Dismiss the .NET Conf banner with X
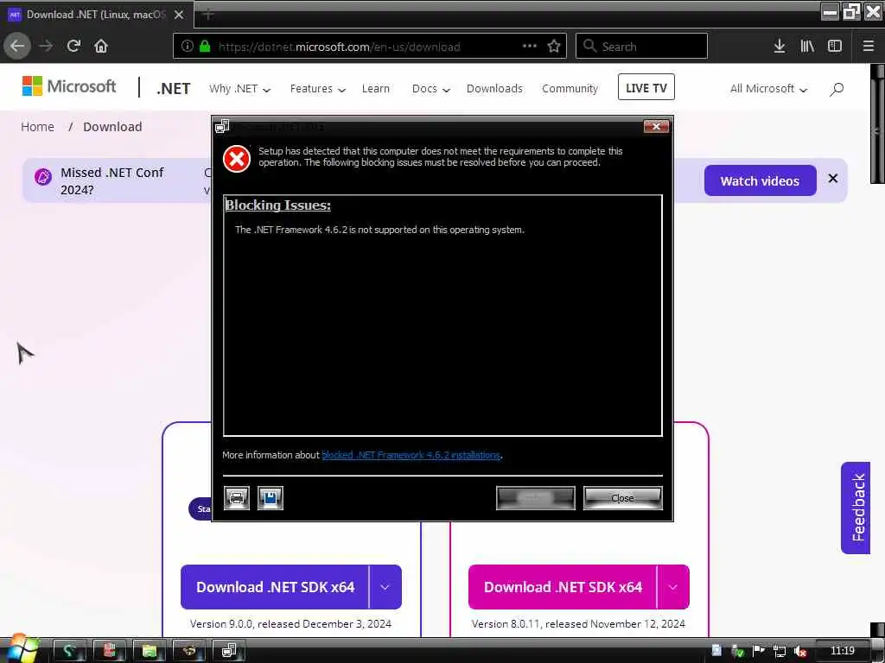 coord(832,178)
